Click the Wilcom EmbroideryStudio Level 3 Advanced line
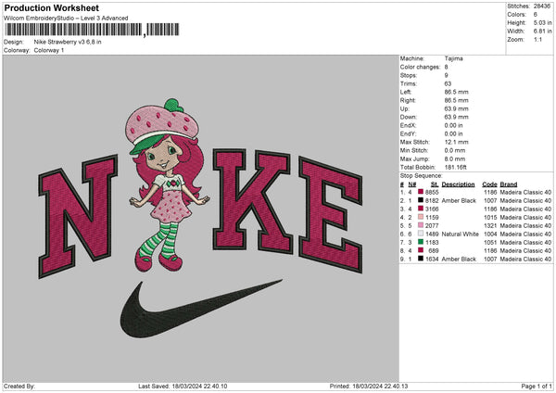The width and height of the screenshot is (556, 393). point(66,19)
